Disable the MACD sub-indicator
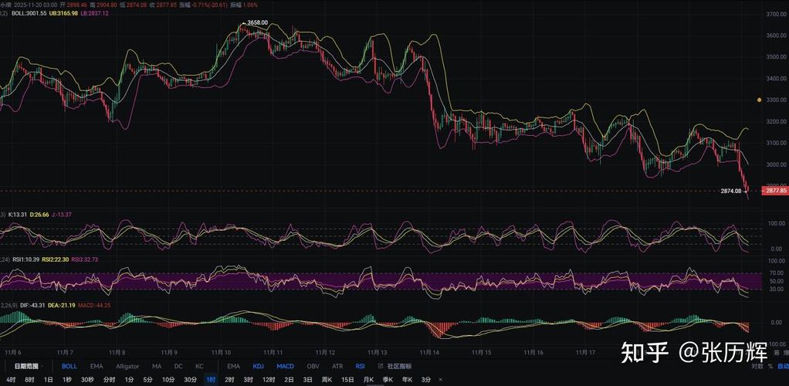The width and height of the screenshot is (789, 386). (286, 366)
